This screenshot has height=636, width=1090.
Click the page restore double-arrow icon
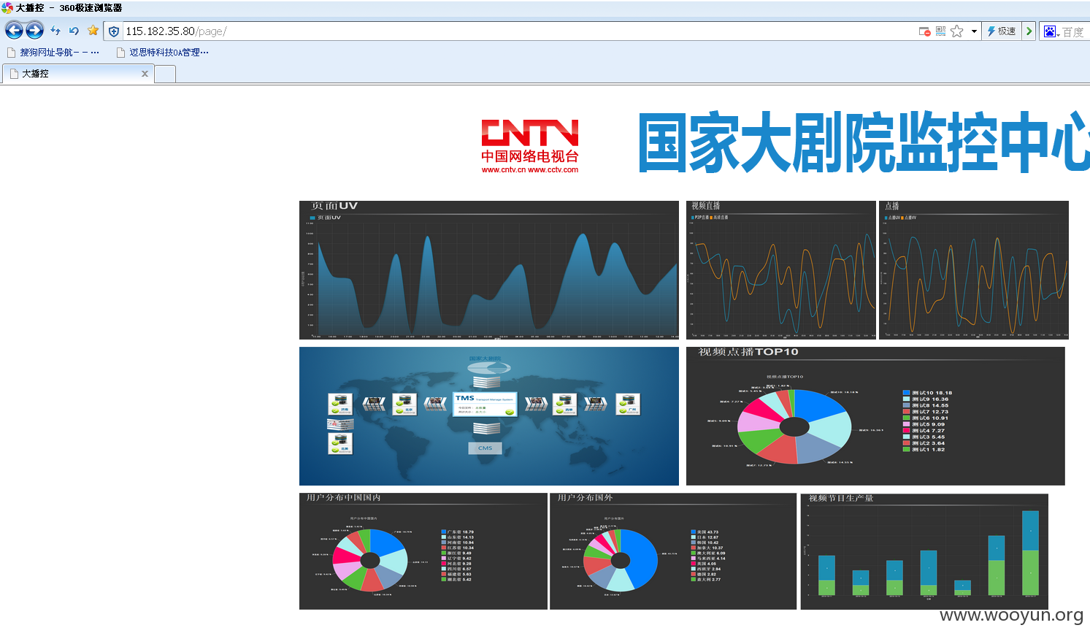[55, 31]
